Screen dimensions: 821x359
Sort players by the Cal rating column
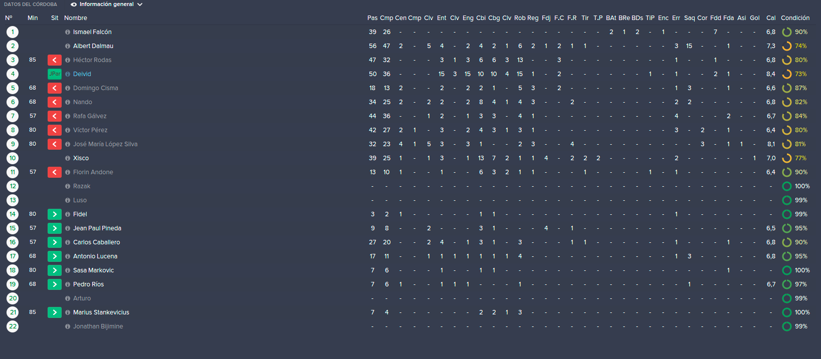click(771, 18)
